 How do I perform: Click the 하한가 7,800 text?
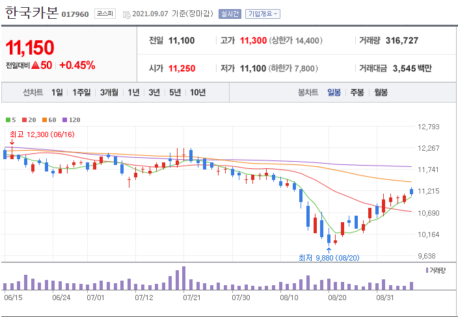(293, 69)
